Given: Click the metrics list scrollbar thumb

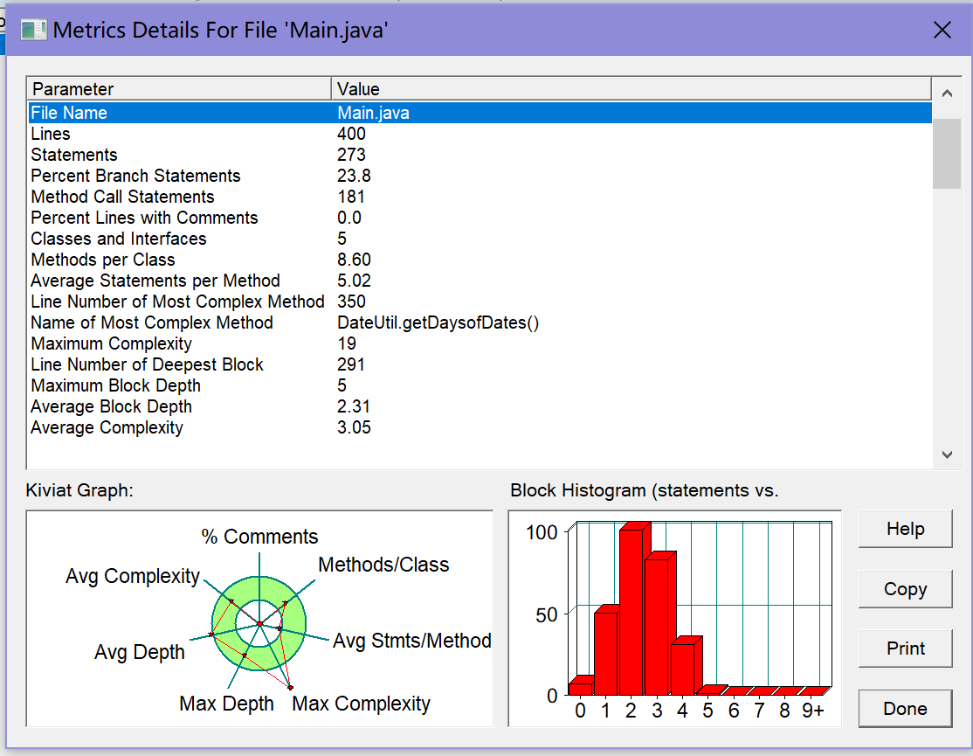Looking at the screenshot, I should 947,153.
